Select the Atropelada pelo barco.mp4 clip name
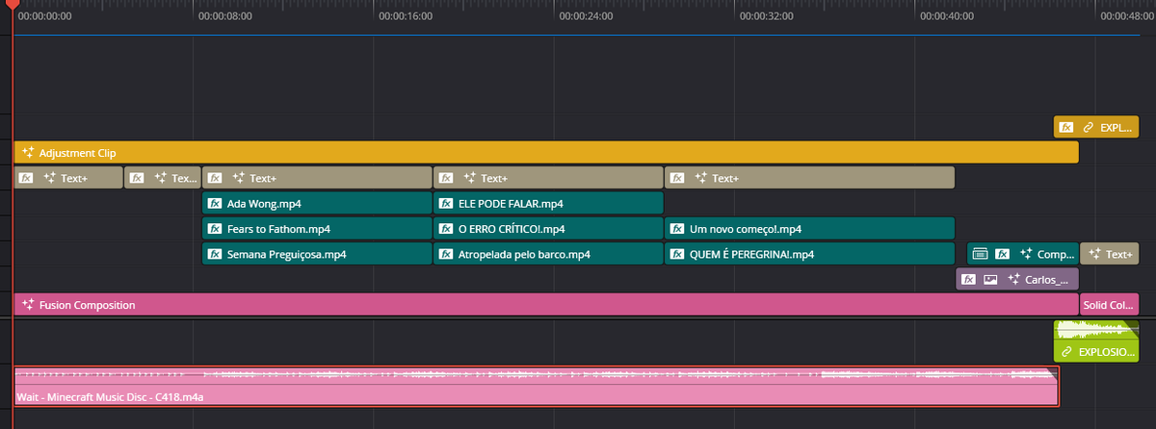Viewport: 1156px width, 429px height. (x=524, y=254)
